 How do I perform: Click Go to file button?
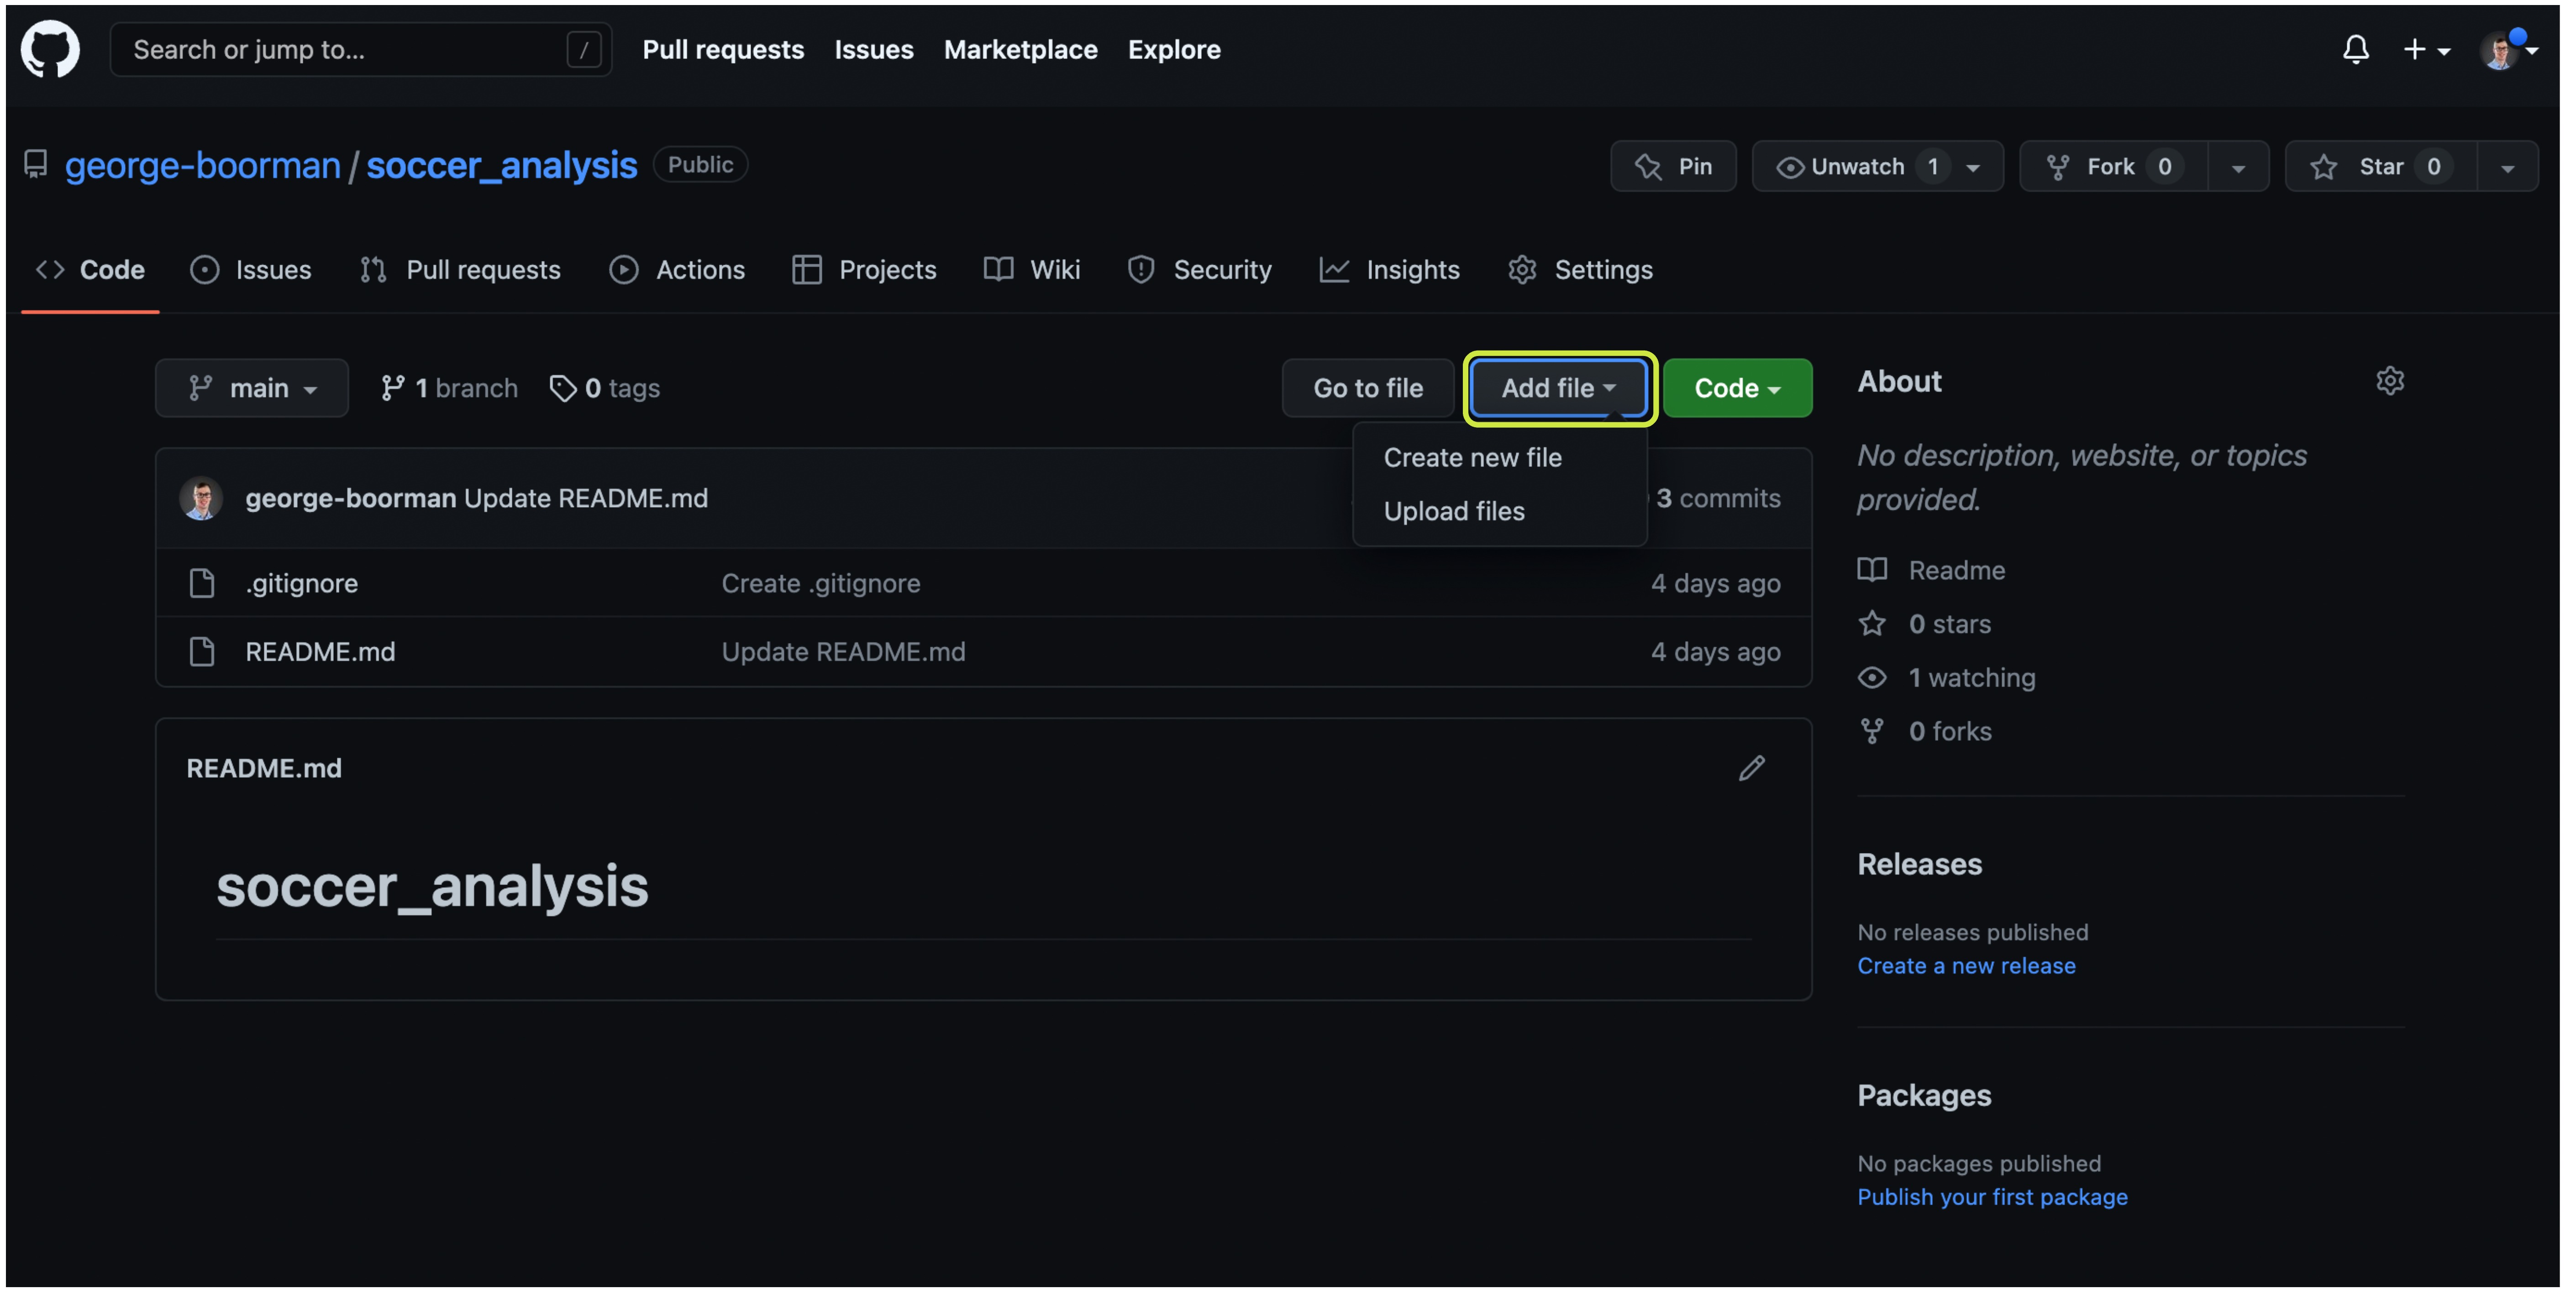(1368, 388)
